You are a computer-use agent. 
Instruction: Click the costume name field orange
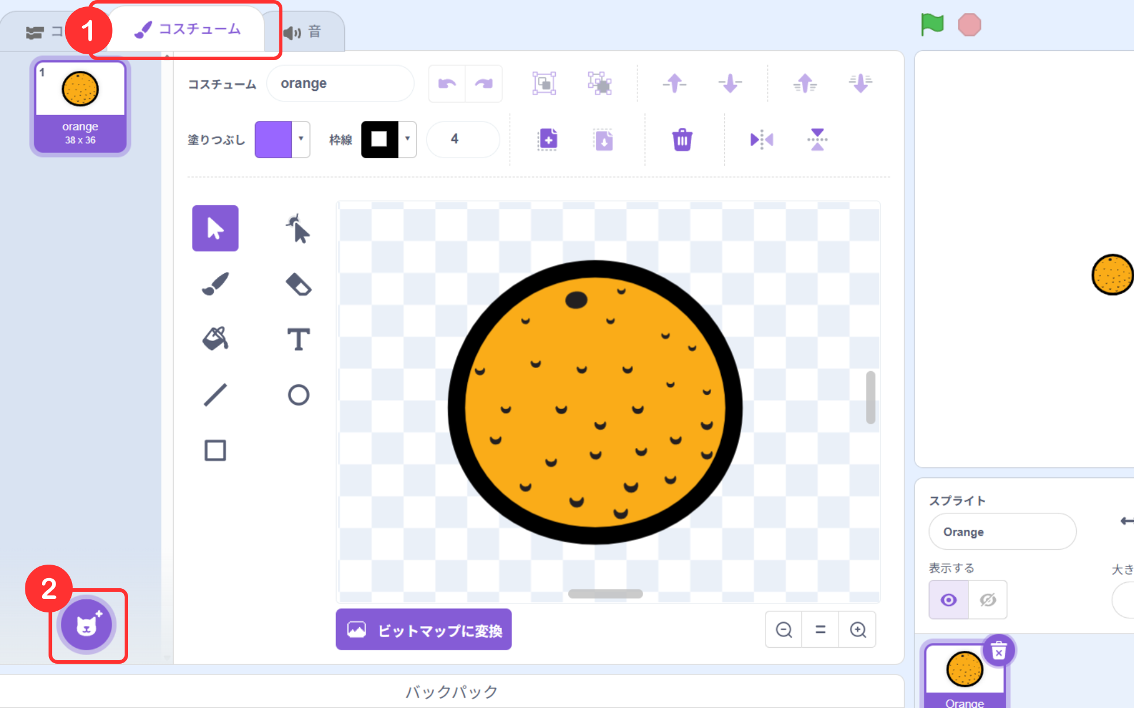click(340, 84)
